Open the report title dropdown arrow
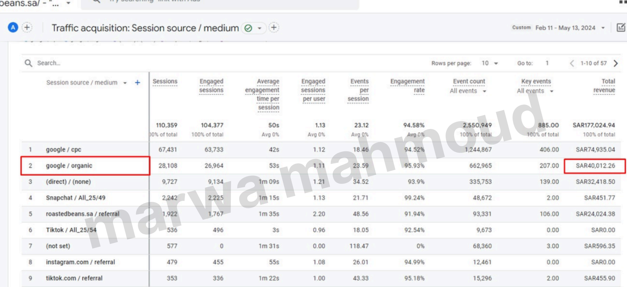627x287 pixels. [x=259, y=28]
